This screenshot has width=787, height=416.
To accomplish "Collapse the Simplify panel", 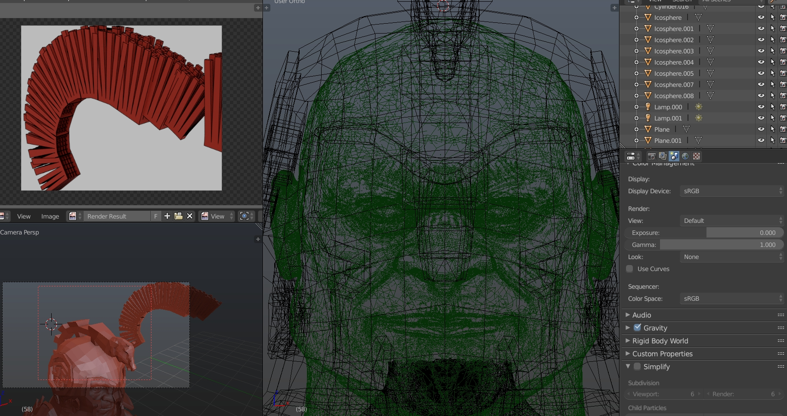I will pyautogui.click(x=628, y=366).
